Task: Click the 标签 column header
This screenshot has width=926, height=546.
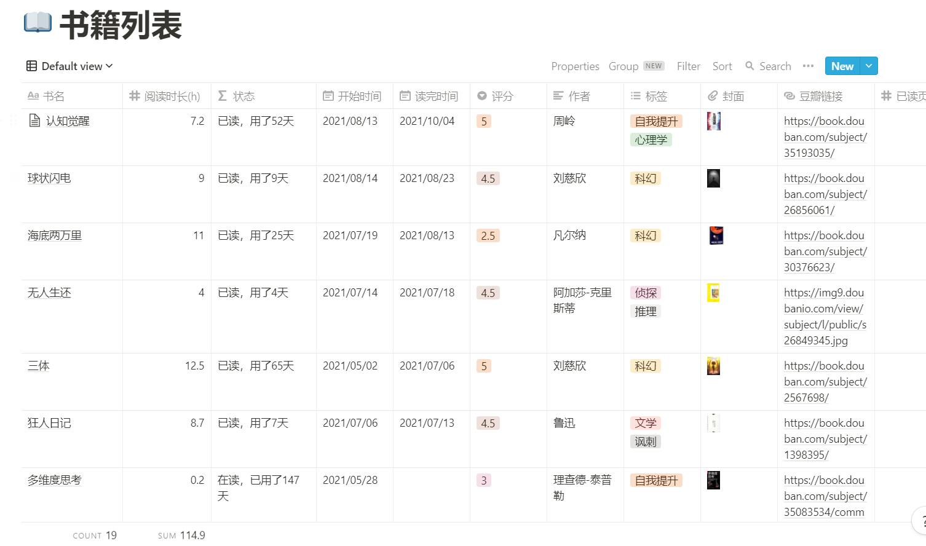Action: point(662,96)
